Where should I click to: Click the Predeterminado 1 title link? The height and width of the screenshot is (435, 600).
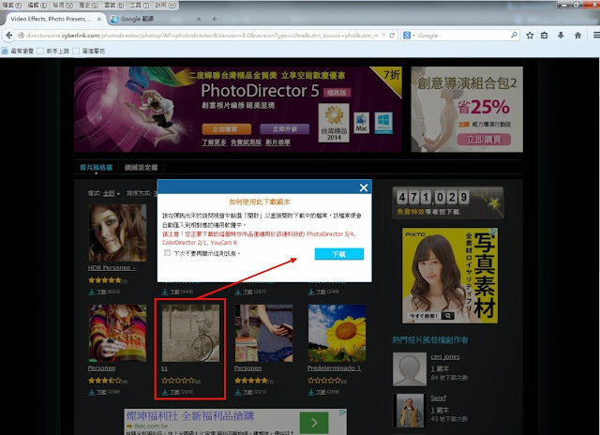334,368
